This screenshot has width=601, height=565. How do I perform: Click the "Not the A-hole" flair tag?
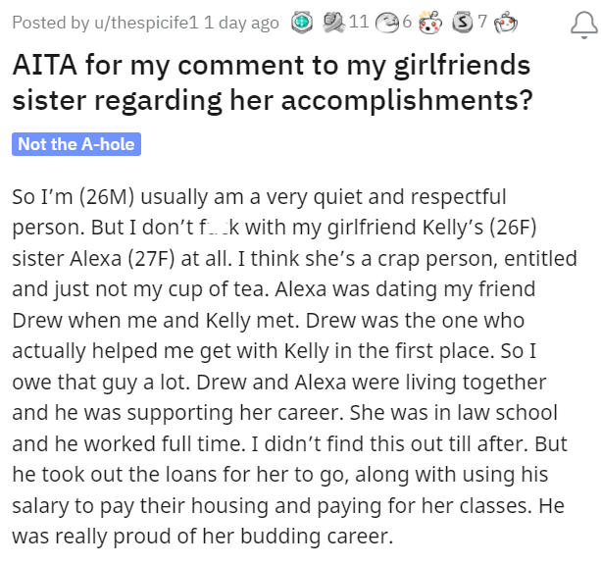pyautogui.click(x=76, y=144)
